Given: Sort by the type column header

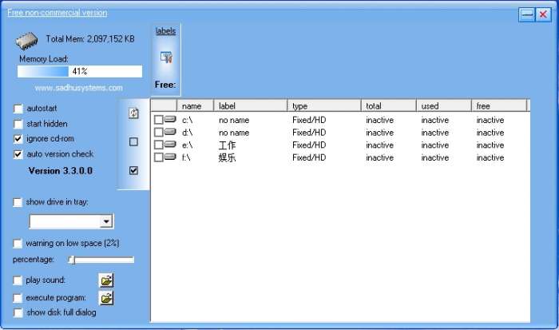Looking at the screenshot, I should [324, 105].
